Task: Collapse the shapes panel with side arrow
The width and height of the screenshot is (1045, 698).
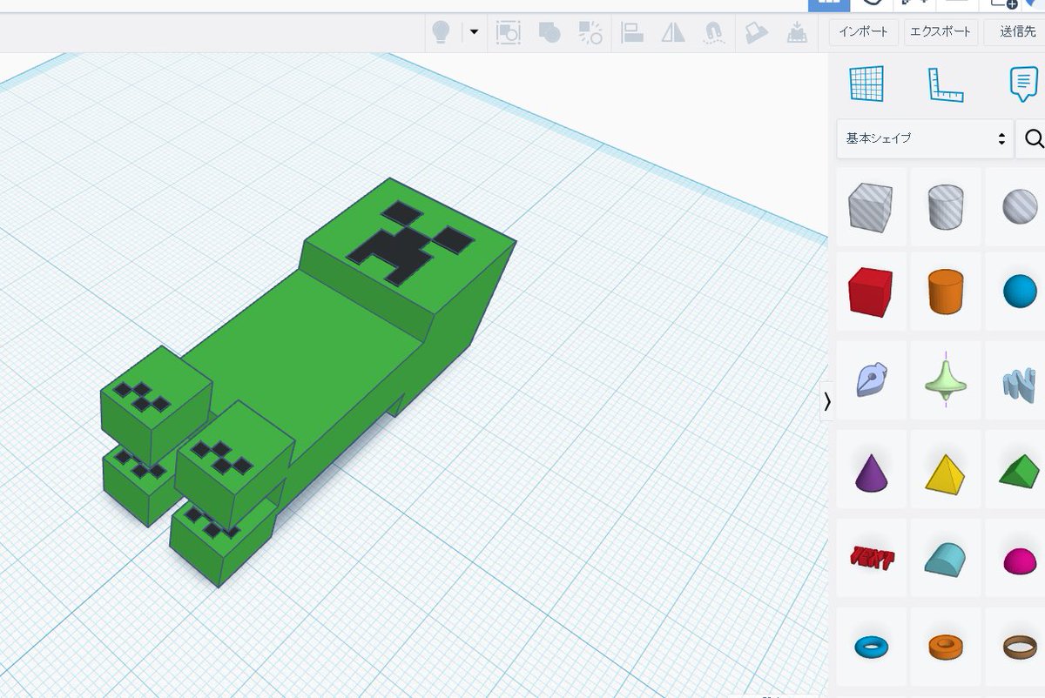Action: [x=826, y=401]
